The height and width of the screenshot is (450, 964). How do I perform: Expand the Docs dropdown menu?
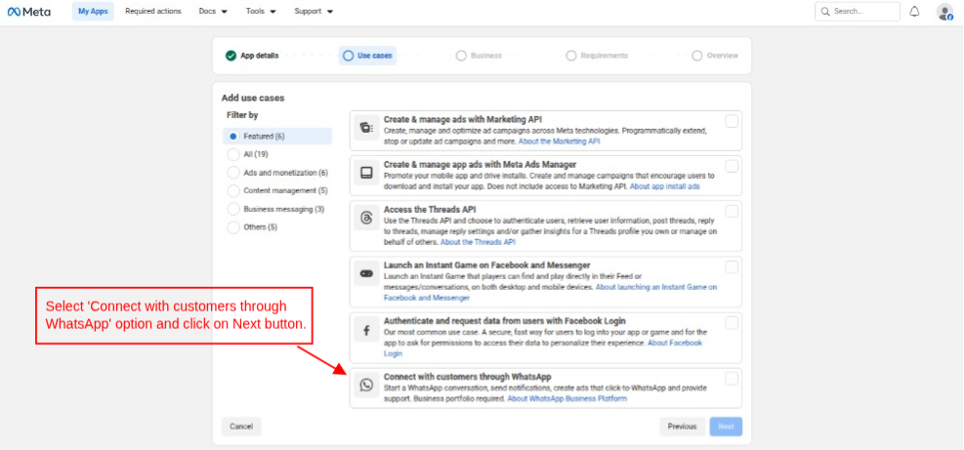coord(213,11)
